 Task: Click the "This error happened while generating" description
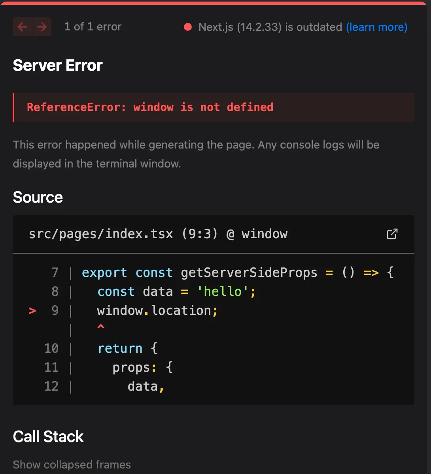(196, 154)
